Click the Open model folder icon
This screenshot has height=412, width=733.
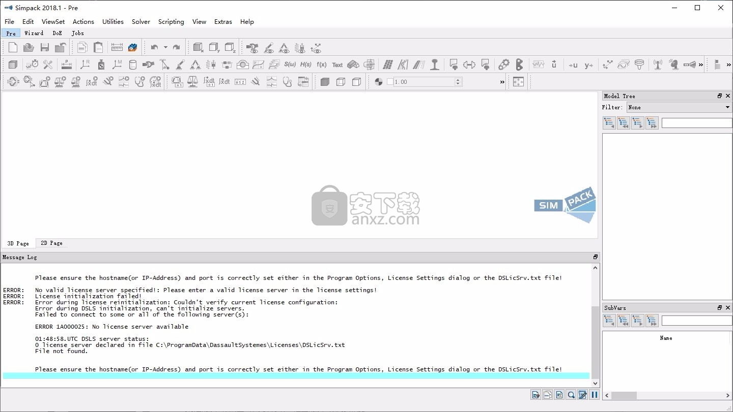tap(29, 47)
